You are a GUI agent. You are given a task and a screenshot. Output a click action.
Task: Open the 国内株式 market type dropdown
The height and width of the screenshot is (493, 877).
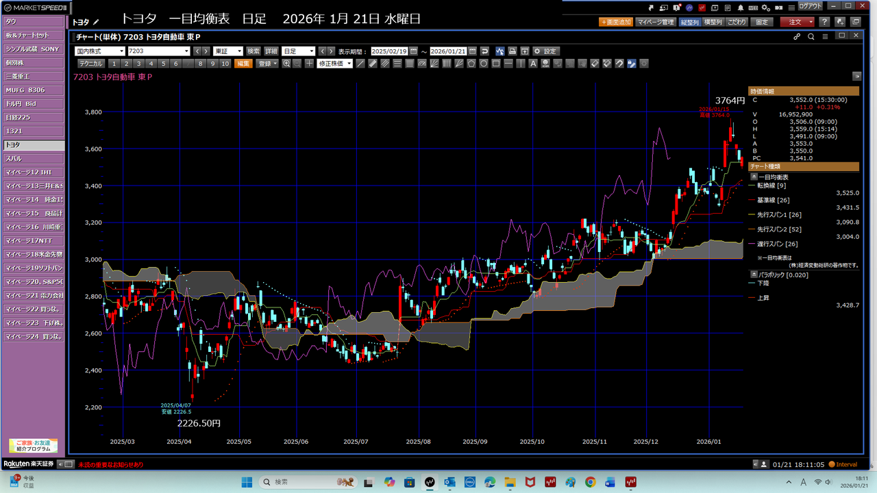(100, 51)
